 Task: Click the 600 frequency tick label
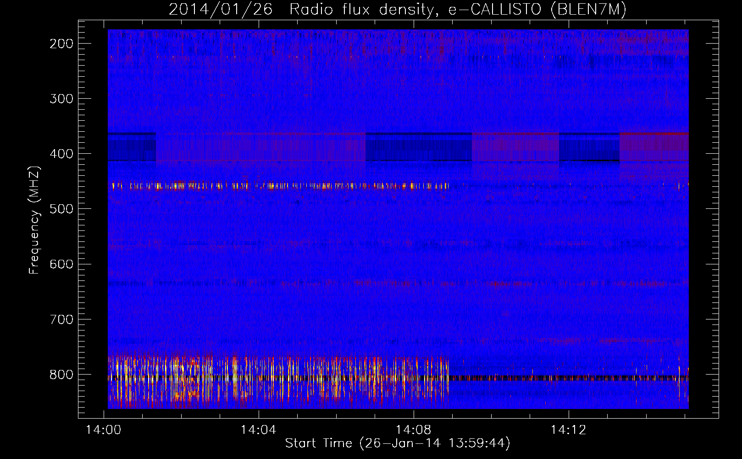[61, 264]
